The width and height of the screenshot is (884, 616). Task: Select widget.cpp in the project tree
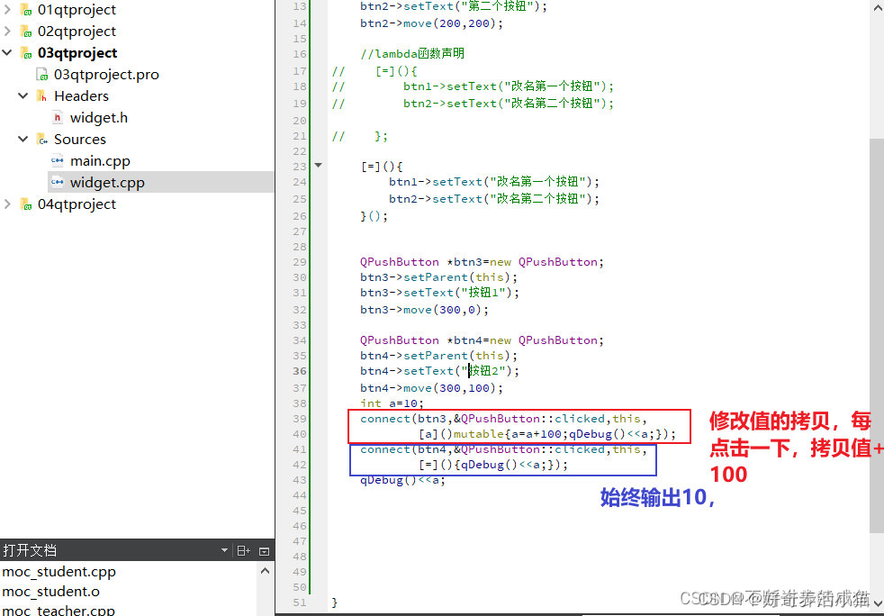pos(110,182)
